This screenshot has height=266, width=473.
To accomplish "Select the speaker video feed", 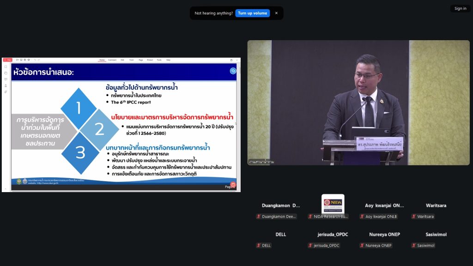I will click(358, 103).
